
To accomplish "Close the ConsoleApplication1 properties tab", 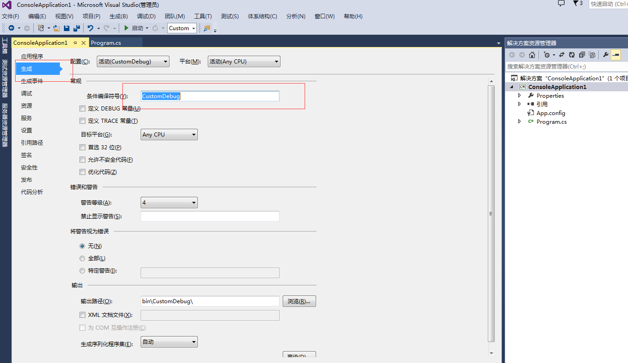I will point(84,42).
